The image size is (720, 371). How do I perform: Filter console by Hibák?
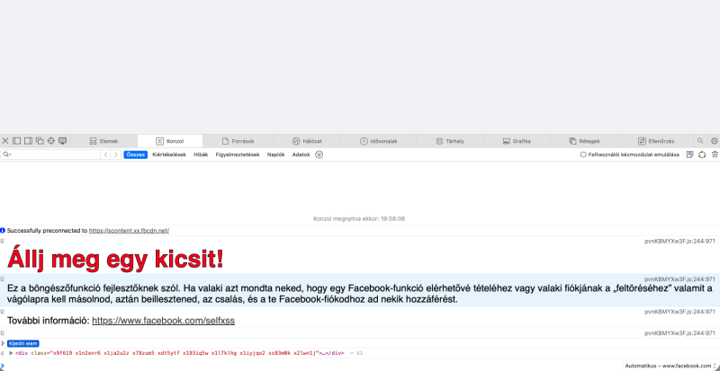pos(201,155)
